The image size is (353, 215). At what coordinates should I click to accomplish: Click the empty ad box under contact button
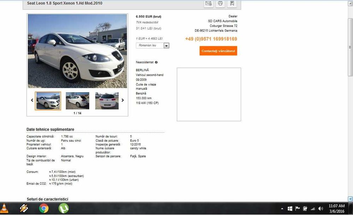coord(209,95)
